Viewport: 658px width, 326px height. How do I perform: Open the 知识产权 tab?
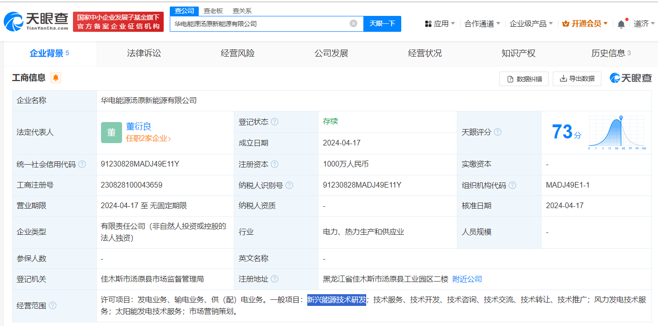tap(518, 53)
